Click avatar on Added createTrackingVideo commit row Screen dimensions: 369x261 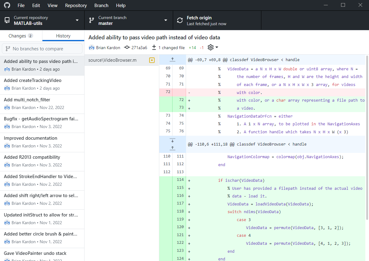7,88
